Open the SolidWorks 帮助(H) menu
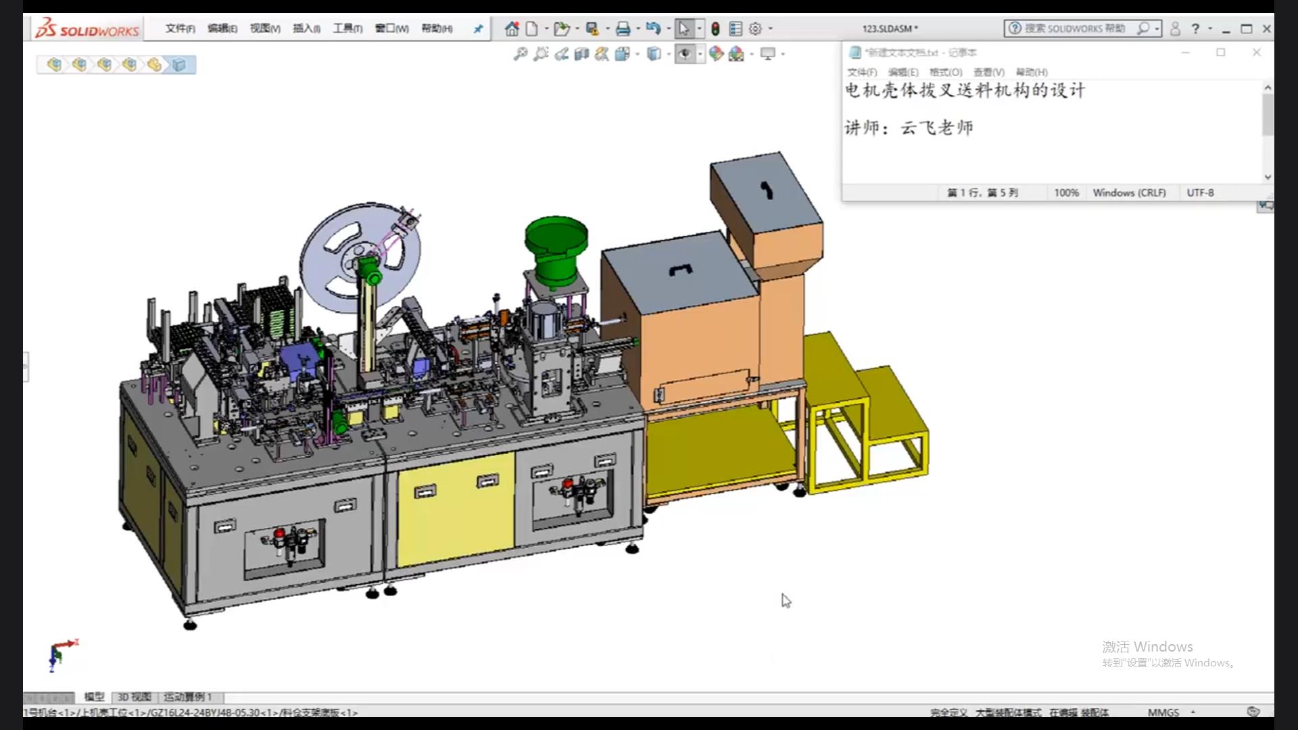1298x730 pixels. point(437,28)
